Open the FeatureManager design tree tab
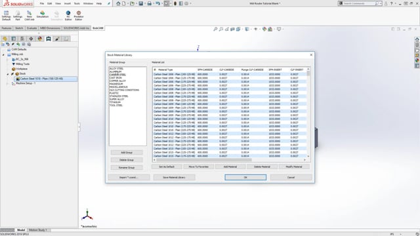Screen dimensions: 420x236 (5, 39)
